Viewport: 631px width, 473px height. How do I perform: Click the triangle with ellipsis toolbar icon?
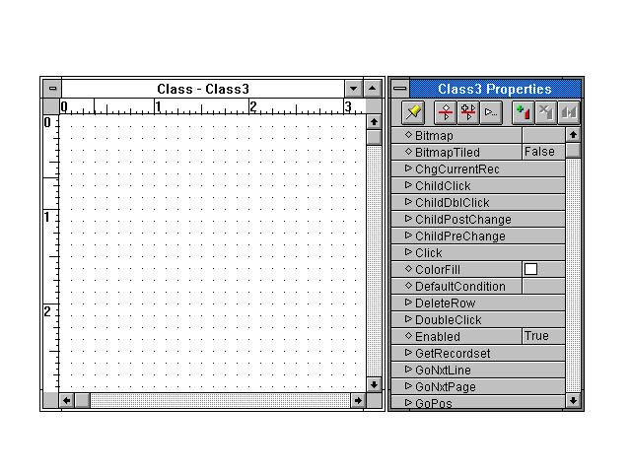pos(490,112)
